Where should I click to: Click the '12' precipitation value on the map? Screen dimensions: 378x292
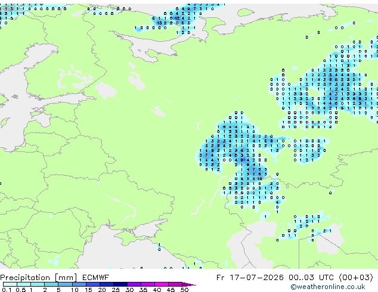tap(177, 18)
